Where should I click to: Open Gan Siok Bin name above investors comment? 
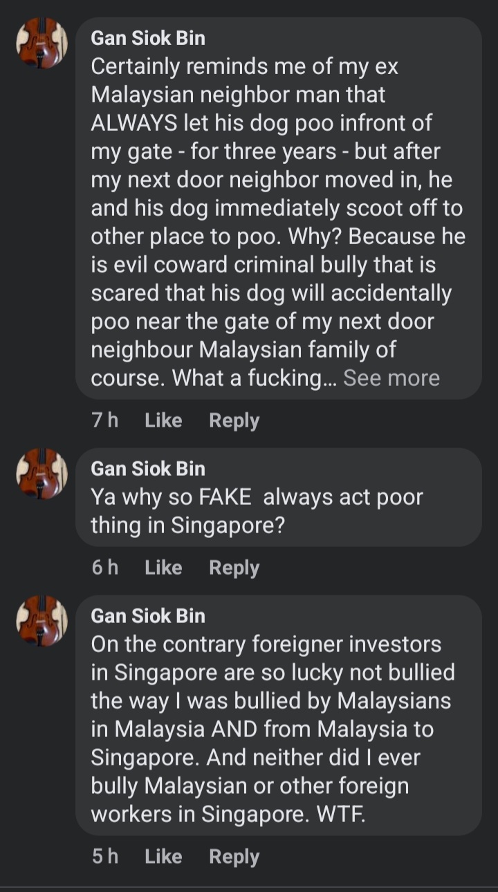pos(148,616)
